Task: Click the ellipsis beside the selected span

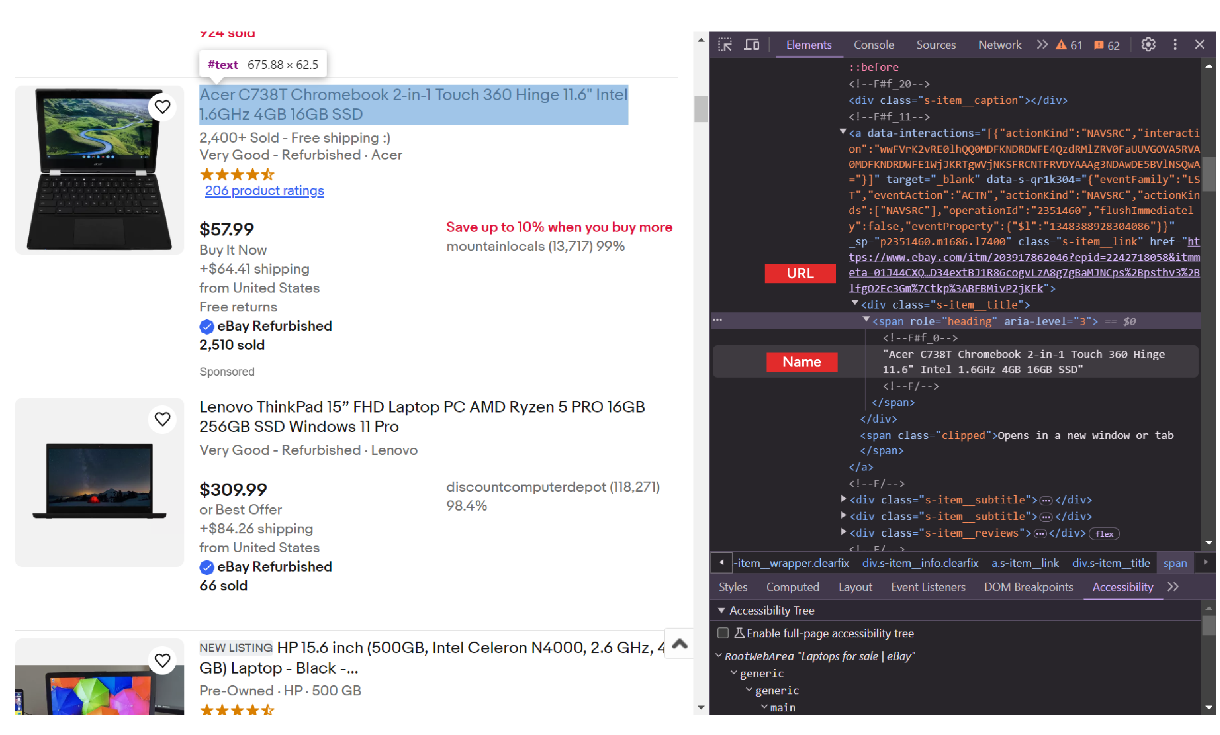Action: [x=717, y=320]
